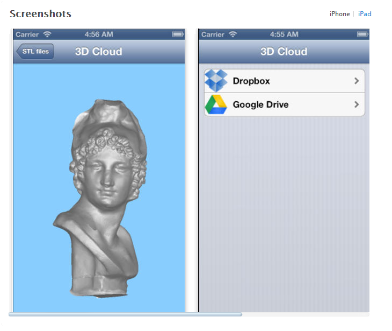Click the battery icon in left screenshot
The width and height of the screenshot is (392, 331).
click(178, 34)
